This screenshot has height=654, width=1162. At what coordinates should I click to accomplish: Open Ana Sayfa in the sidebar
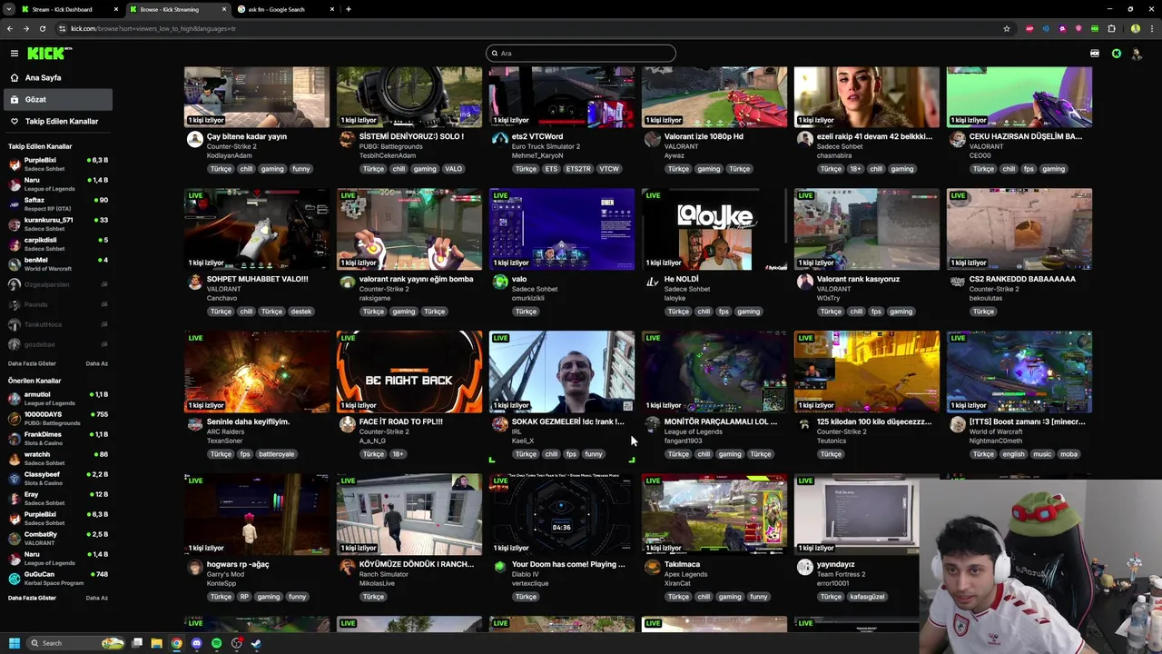56,78
